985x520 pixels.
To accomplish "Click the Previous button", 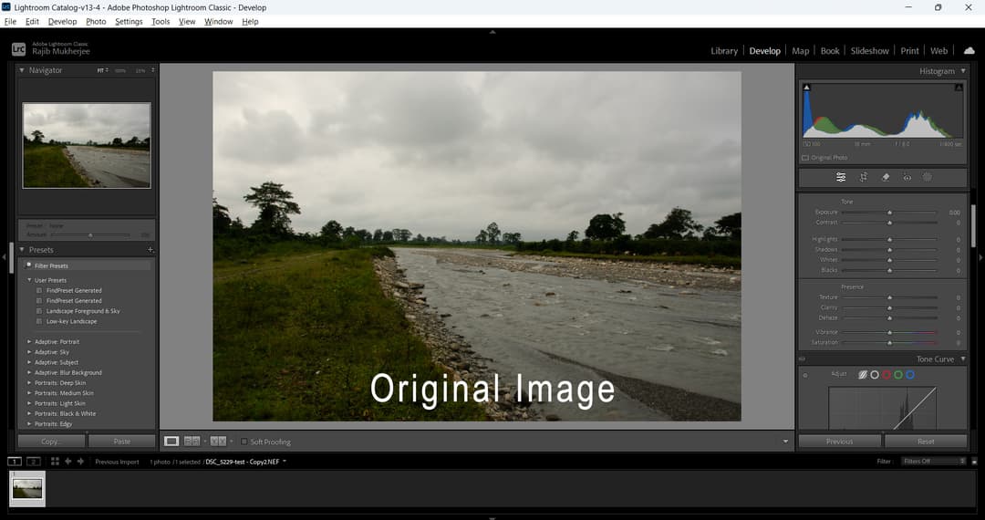I will (839, 442).
